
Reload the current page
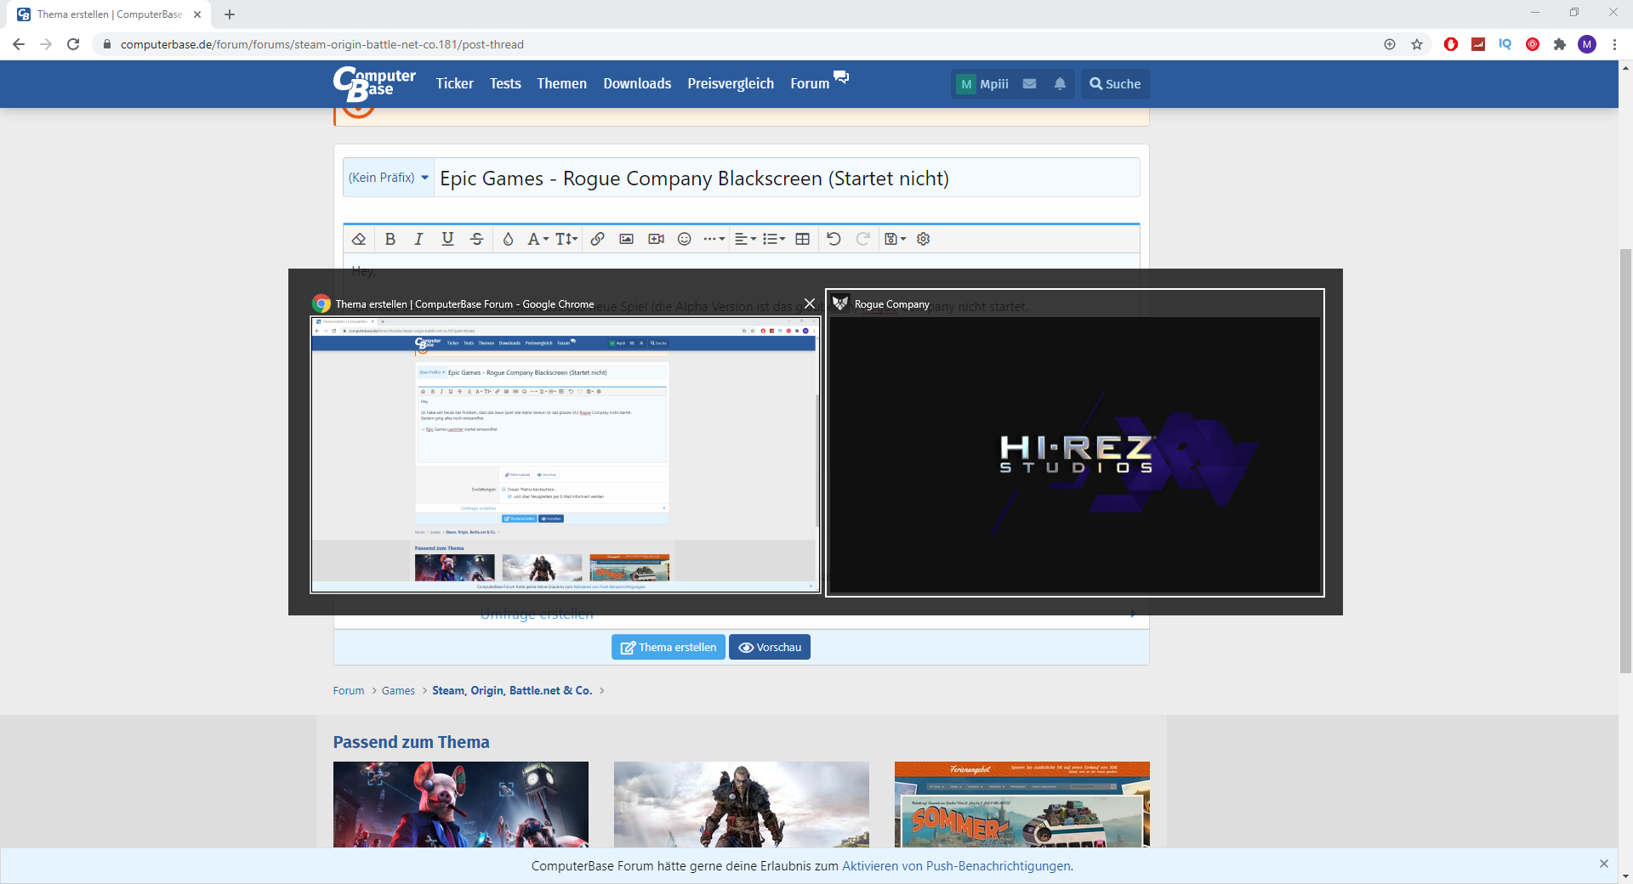pyautogui.click(x=73, y=44)
